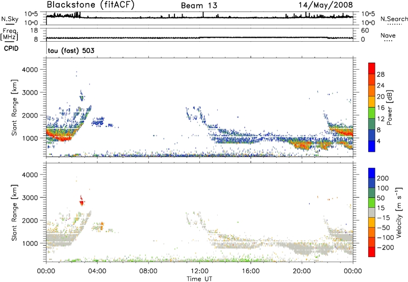Click the "20:00" time tick label
Screen dimensions: 408x282
coord(302,271)
